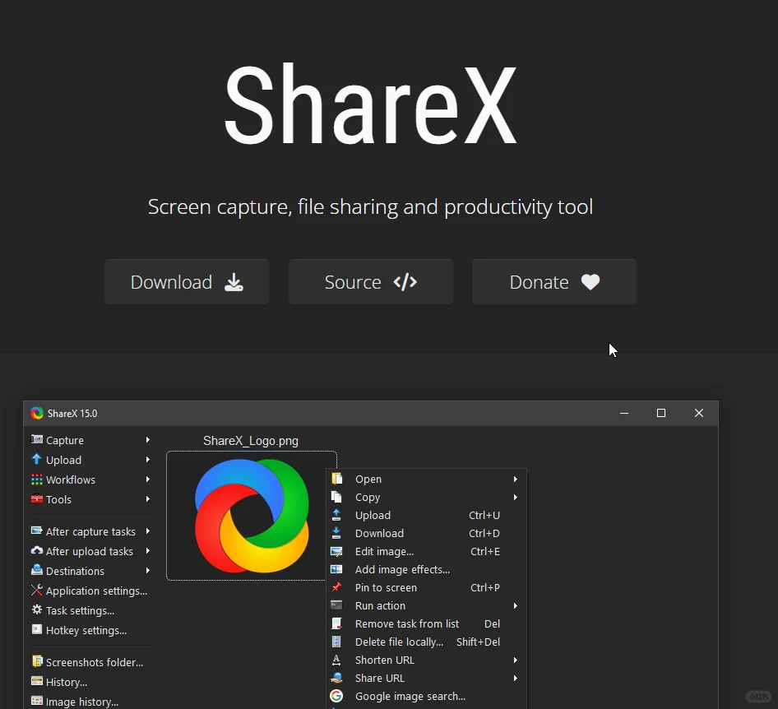
Task: Click the Workflows grid icon
Action: coord(37,480)
